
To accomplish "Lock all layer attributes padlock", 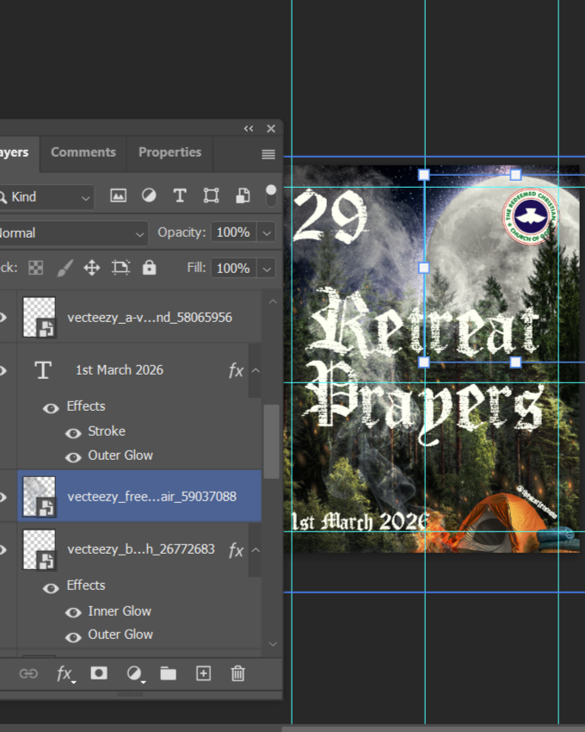I will click(x=150, y=268).
